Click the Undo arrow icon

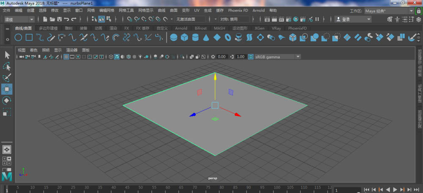[x=66, y=19]
